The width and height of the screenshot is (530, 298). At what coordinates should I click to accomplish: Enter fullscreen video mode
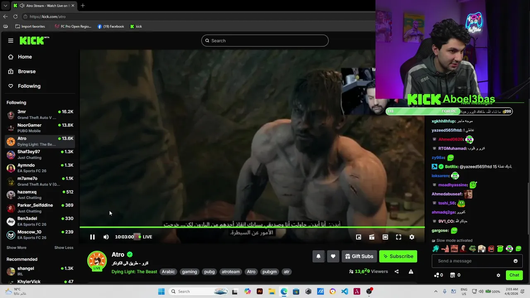(398, 237)
